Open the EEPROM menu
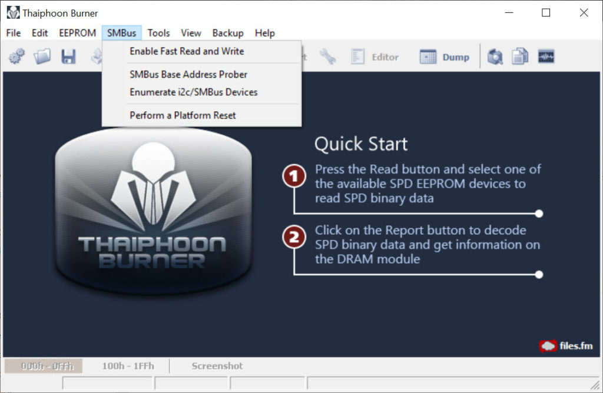Image resolution: width=603 pixels, height=393 pixels. point(77,33)
